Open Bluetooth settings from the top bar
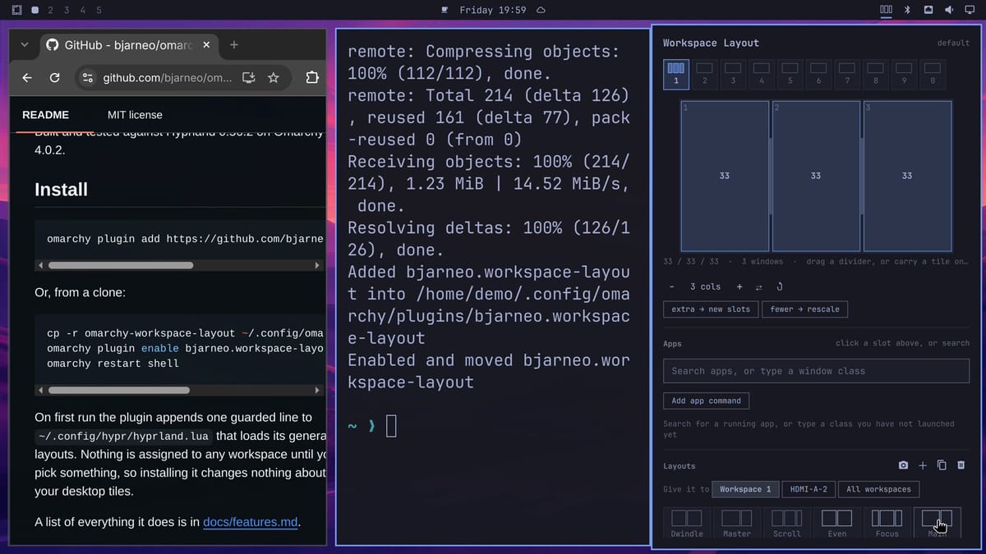The height and width of the screenshot is (554, 986). pyautogui.click(x=907, y=10)
